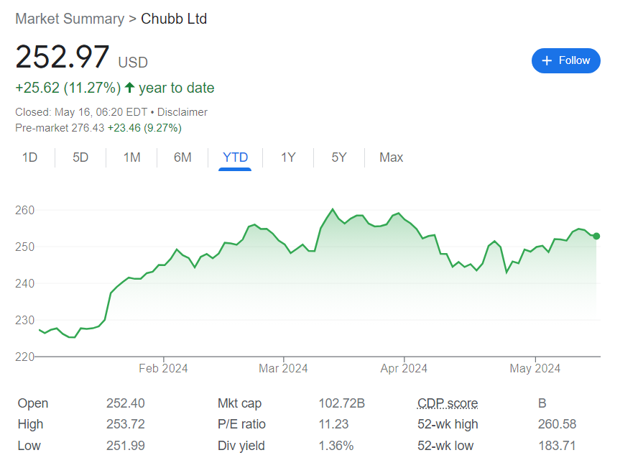Click the Follow button
Image resolution: width=638 pixels, height=463 pixels.
tap(565, 60)
